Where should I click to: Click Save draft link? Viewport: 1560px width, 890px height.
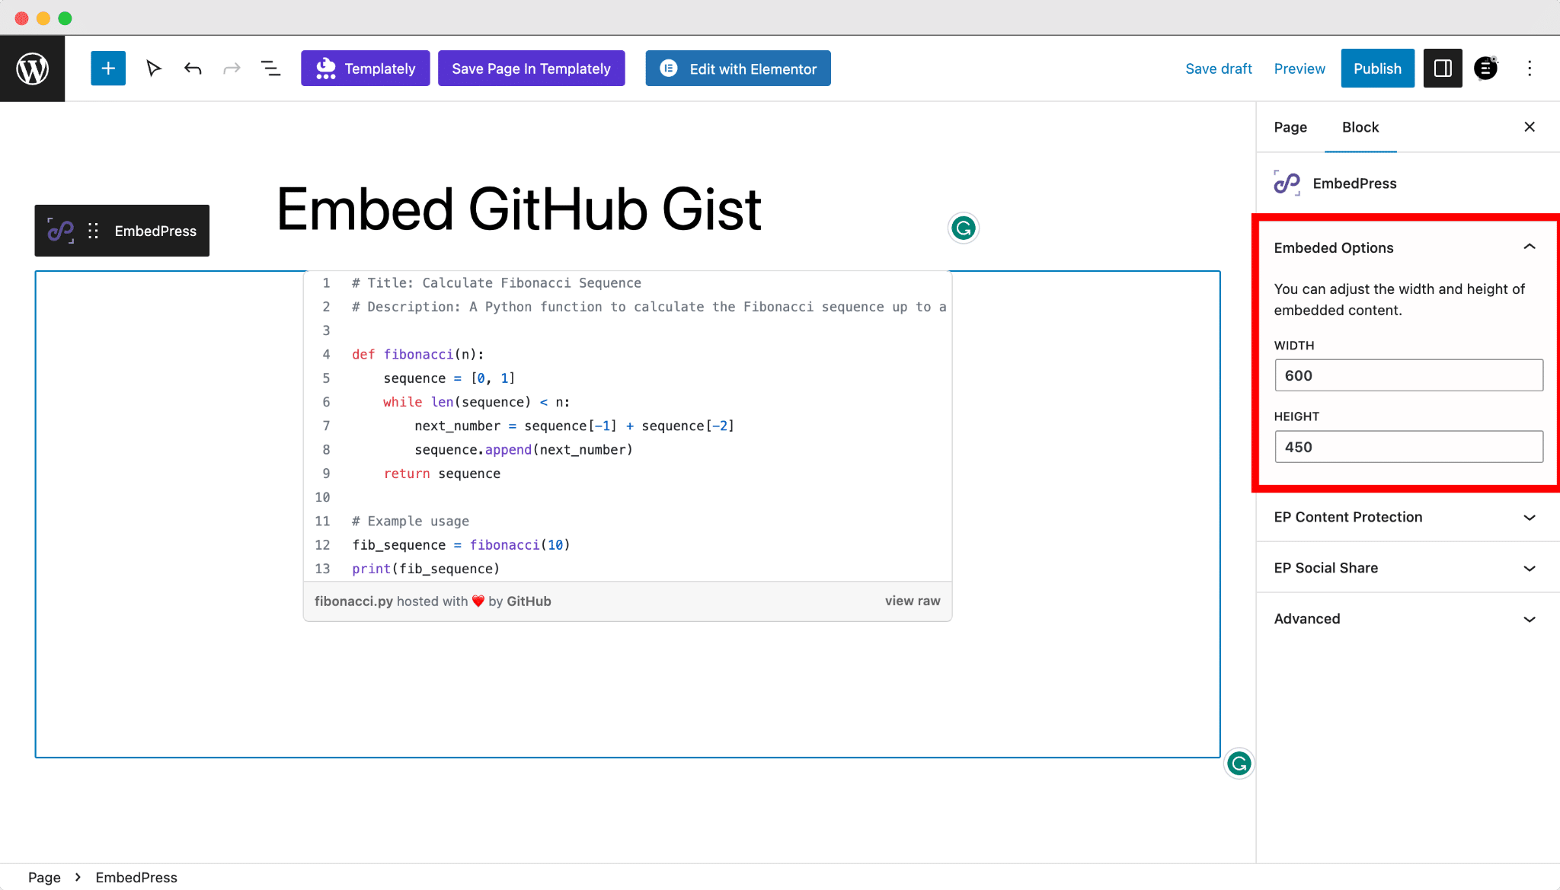1218,69
